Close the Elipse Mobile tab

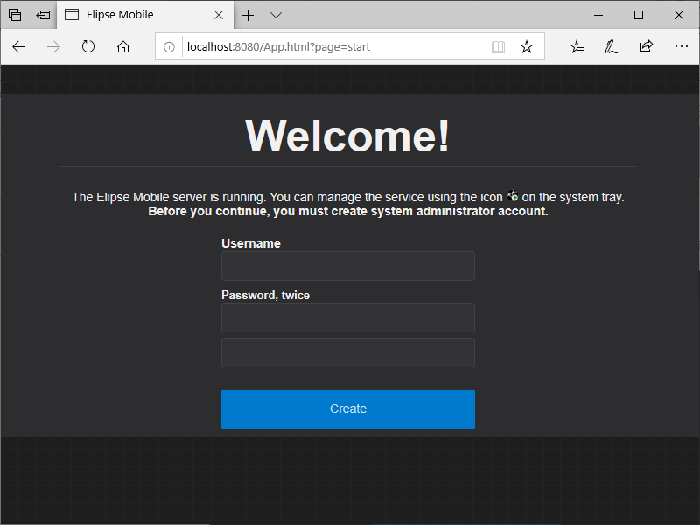(219, 15)
